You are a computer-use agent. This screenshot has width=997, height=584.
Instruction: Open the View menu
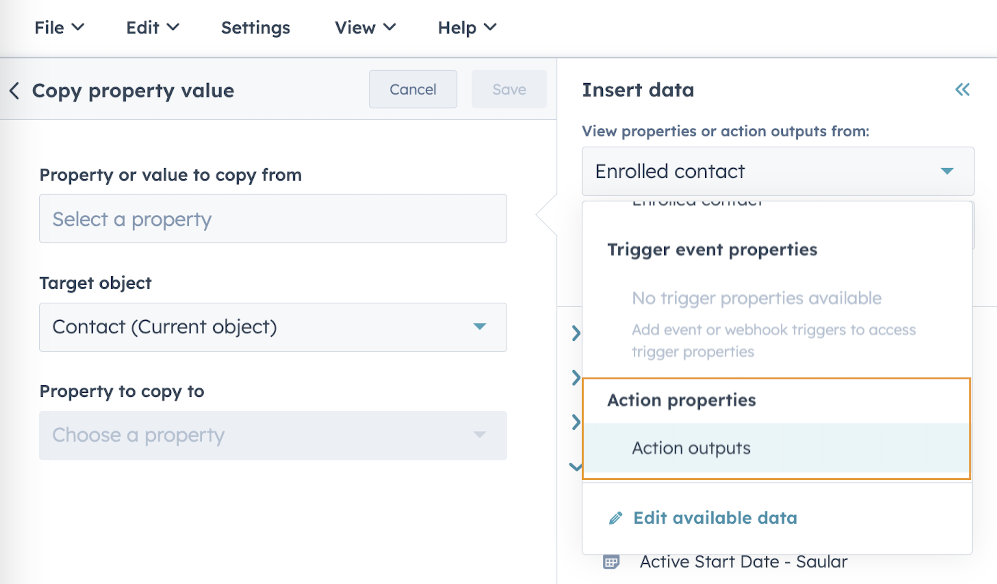pos(365,28)
